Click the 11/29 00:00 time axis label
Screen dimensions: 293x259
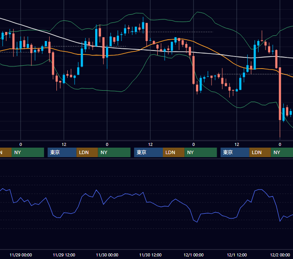tap(21, 255)
